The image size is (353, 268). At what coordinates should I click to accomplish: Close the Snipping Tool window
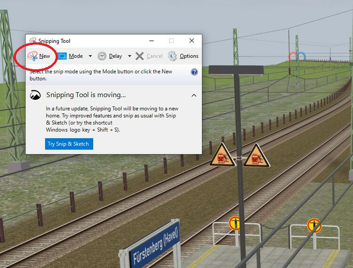pos(192,41)
